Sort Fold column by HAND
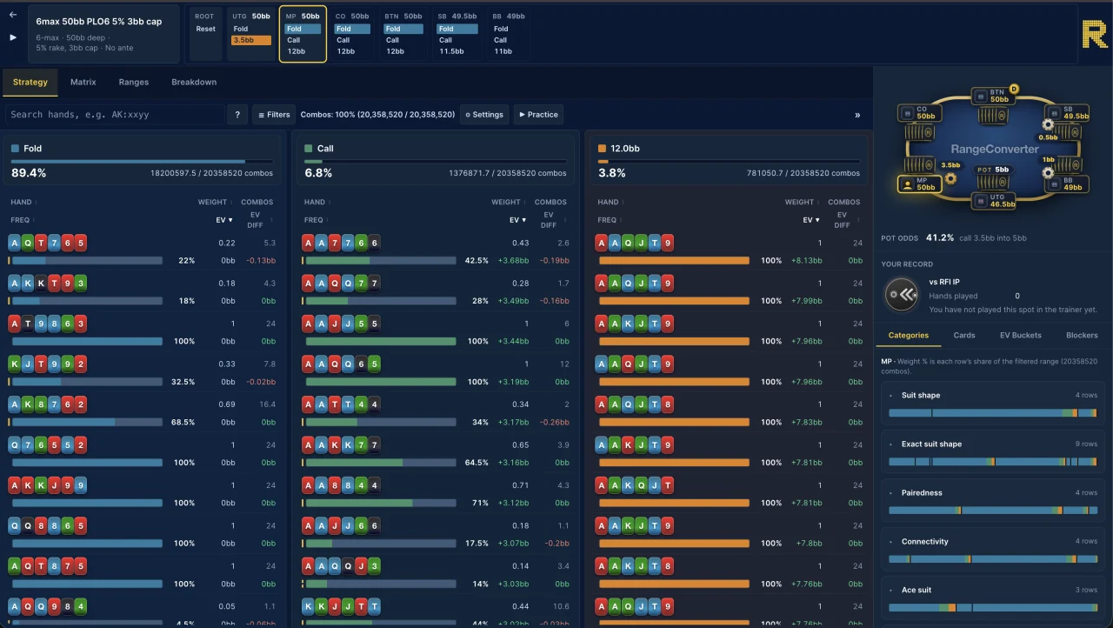Image resolution: width=1113 pixels, height=628 pixels. (23, 203)
